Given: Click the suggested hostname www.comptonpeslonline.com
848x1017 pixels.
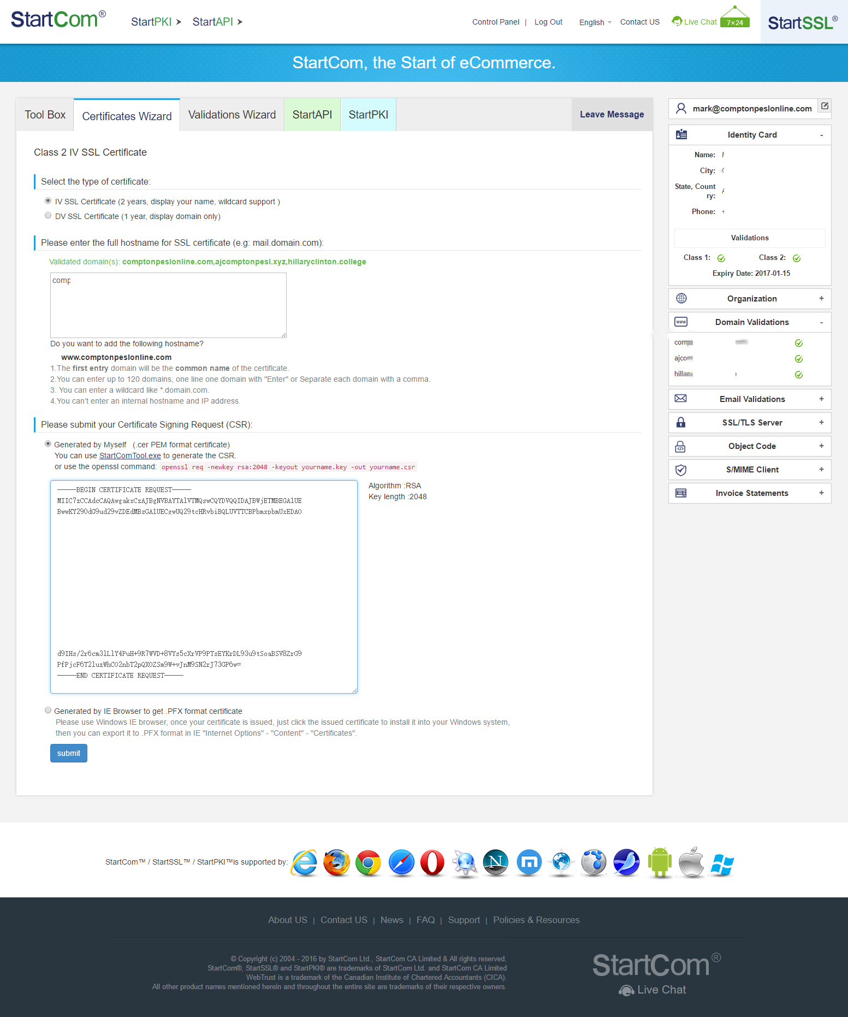Looking at the screenshot, I should pyautogui.click(x=116, y=357).
